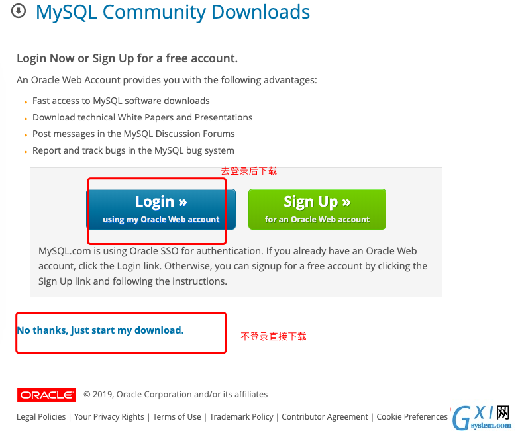This screenshot has height=431, width=516.
Task: Click the Login Now or Sign Up heading
Action: [x=127, y=58]
